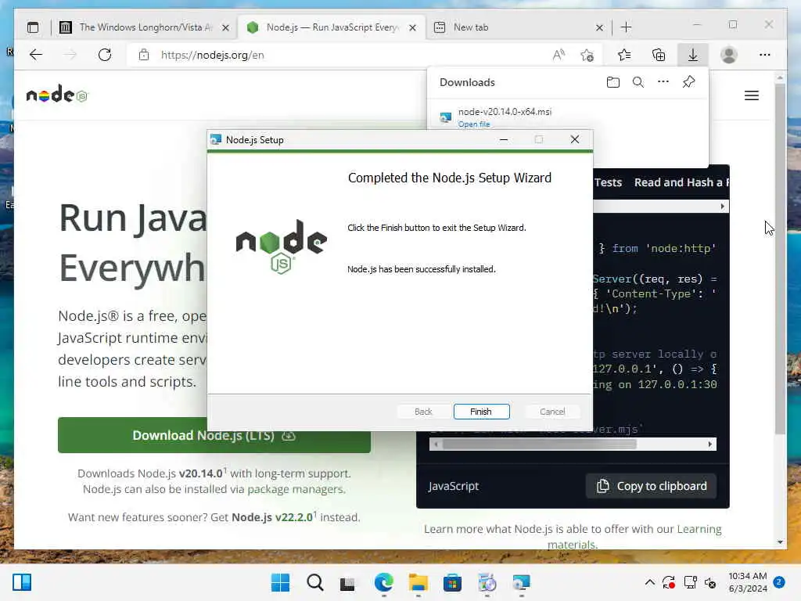Click the page vertical scrollbar thumb
The width and height of the screenshot is (801, 601).
pyautogui.click(x=780, y=258)
